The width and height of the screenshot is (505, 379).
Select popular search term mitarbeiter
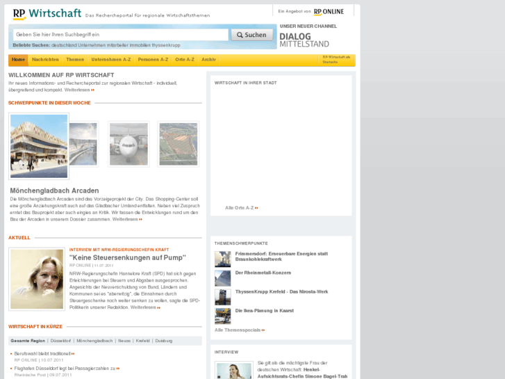click(x=117, y=45)
